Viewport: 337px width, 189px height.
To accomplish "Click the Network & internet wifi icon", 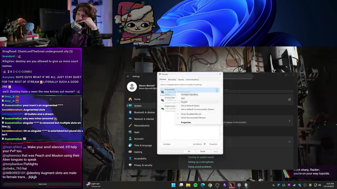I will coord(130,119).
